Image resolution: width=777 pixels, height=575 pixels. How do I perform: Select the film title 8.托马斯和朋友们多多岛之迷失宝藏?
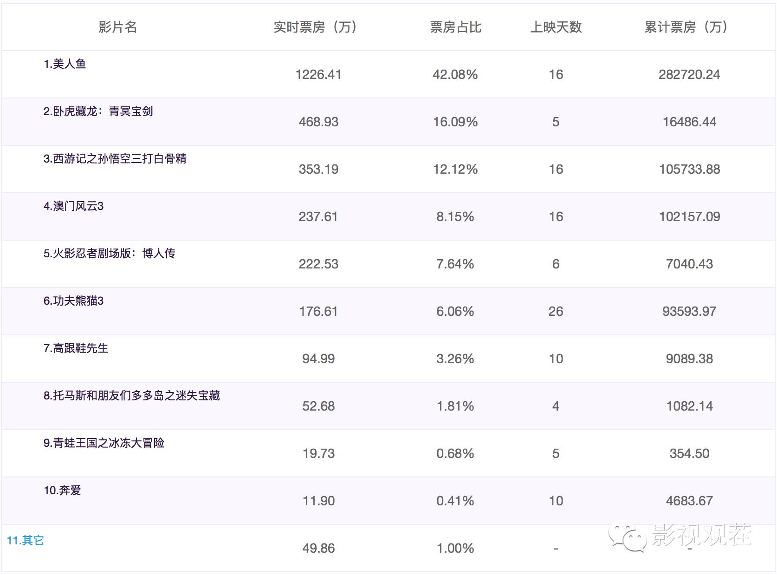point(132,396)
